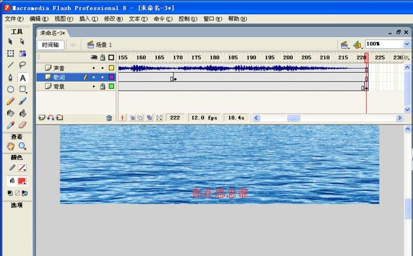The width and height of the screenshot is (413, 256).
Task: Select the Brush tool
Action: (23, 101)
